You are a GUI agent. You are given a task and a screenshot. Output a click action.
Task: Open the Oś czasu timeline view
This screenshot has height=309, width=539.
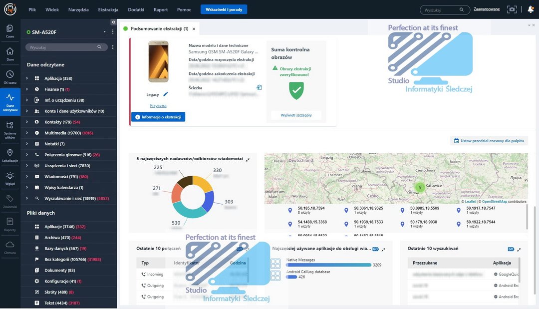[x=10, y=77]
